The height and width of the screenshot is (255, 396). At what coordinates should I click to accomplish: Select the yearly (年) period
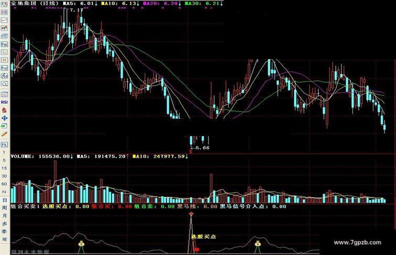[4, 239]
